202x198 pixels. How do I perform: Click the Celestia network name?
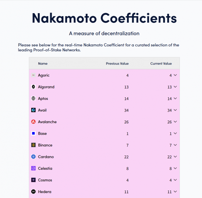45,168
